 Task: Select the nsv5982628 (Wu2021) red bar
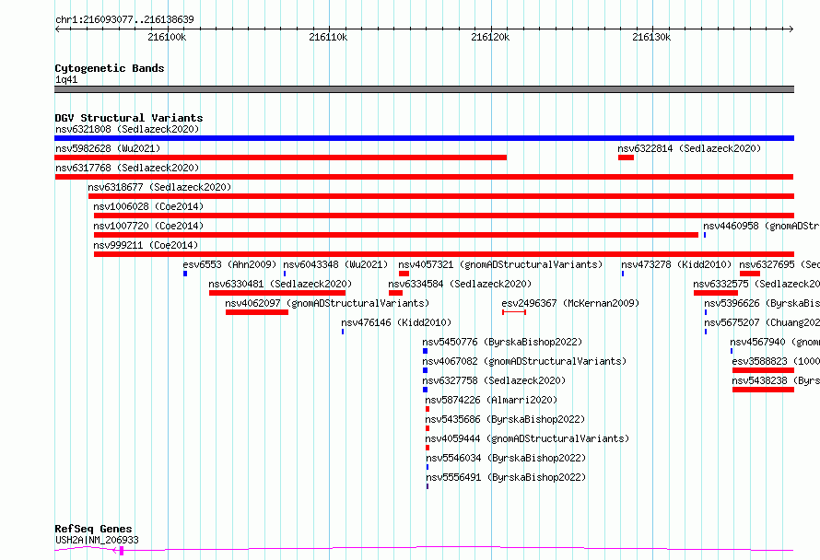pyautogui.click(x=280, y=157)
